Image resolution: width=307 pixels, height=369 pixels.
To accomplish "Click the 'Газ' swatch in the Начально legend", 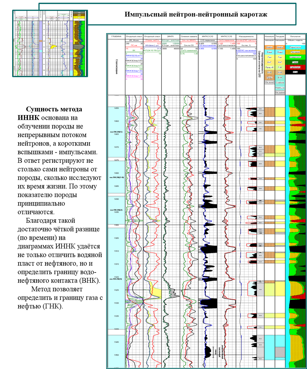I will [270, 57].
